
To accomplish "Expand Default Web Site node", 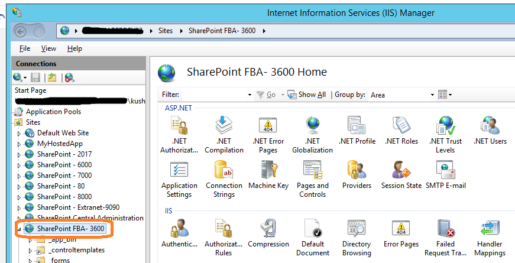I will (19, 134).
